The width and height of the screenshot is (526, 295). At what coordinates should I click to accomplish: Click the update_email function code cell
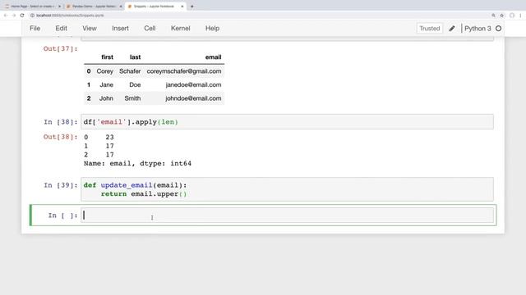[x=287, y=189]
